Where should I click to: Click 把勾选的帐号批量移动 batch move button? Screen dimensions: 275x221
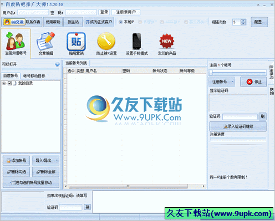point(31,183)
